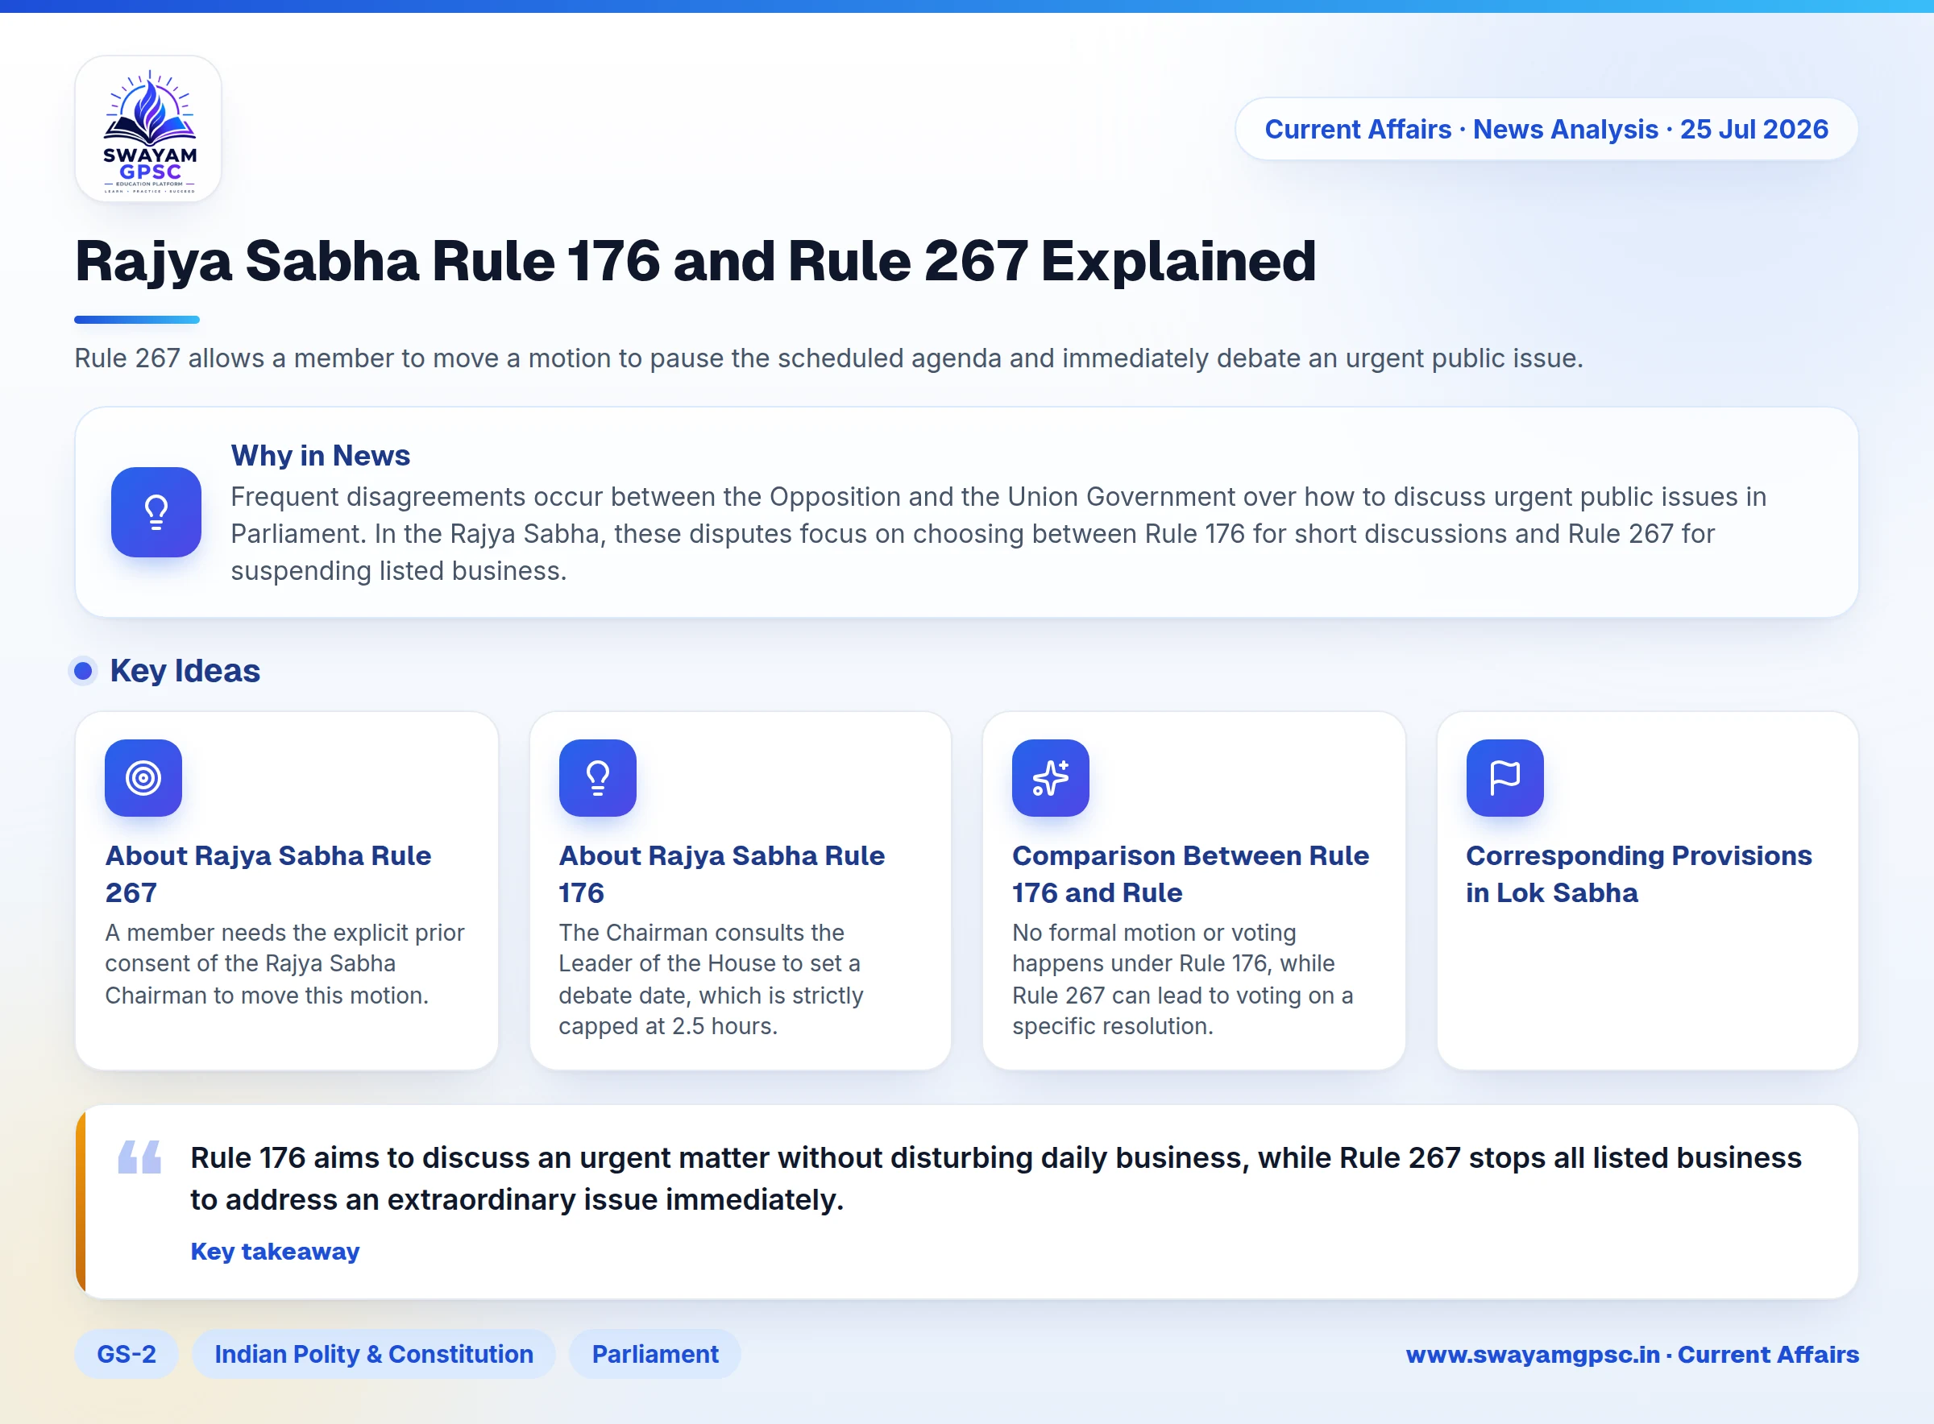Click the Current Affairs News Analysis date badge
Viewport: 1934px width, 1424px height.
pos(1546,130)
